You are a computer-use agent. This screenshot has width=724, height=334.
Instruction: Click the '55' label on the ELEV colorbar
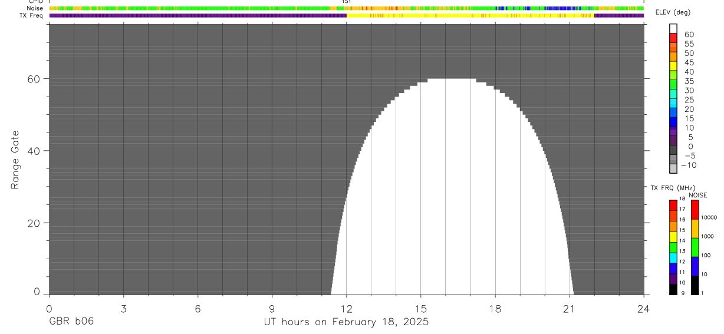(x=689, y=44)
